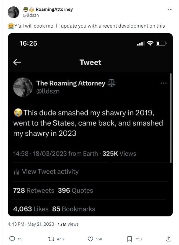Click the Wi-Fi icon in the status bar

point(150,44)
